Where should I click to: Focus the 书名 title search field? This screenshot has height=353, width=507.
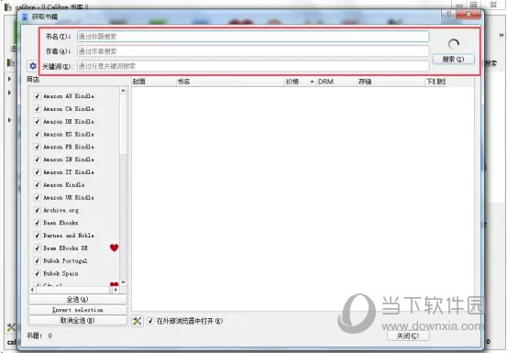pyautogui.click(x=253, y=36)
